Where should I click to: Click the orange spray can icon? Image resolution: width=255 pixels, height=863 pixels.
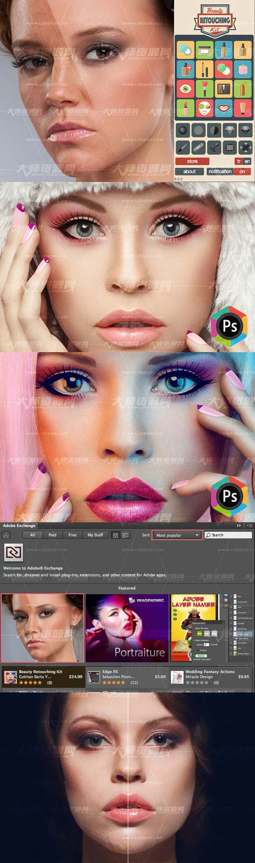pyautogui.click(x=242, y=88)
